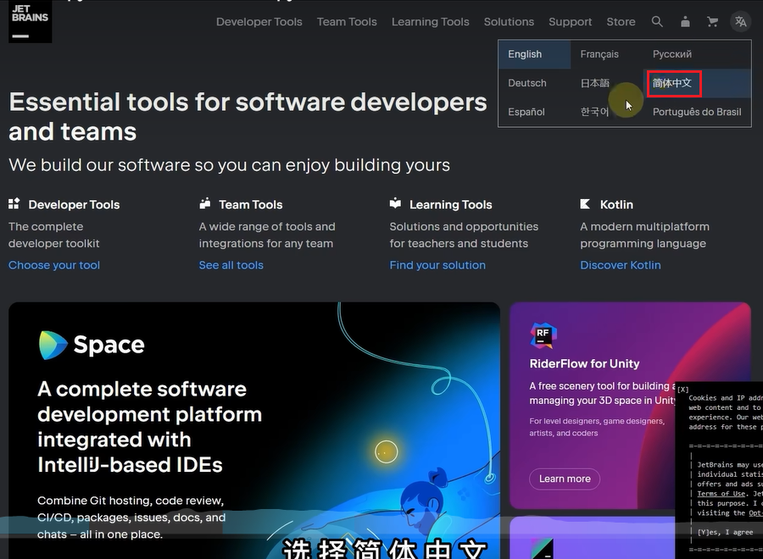
Task: Follow the Find your solution link
Action: 437,265
